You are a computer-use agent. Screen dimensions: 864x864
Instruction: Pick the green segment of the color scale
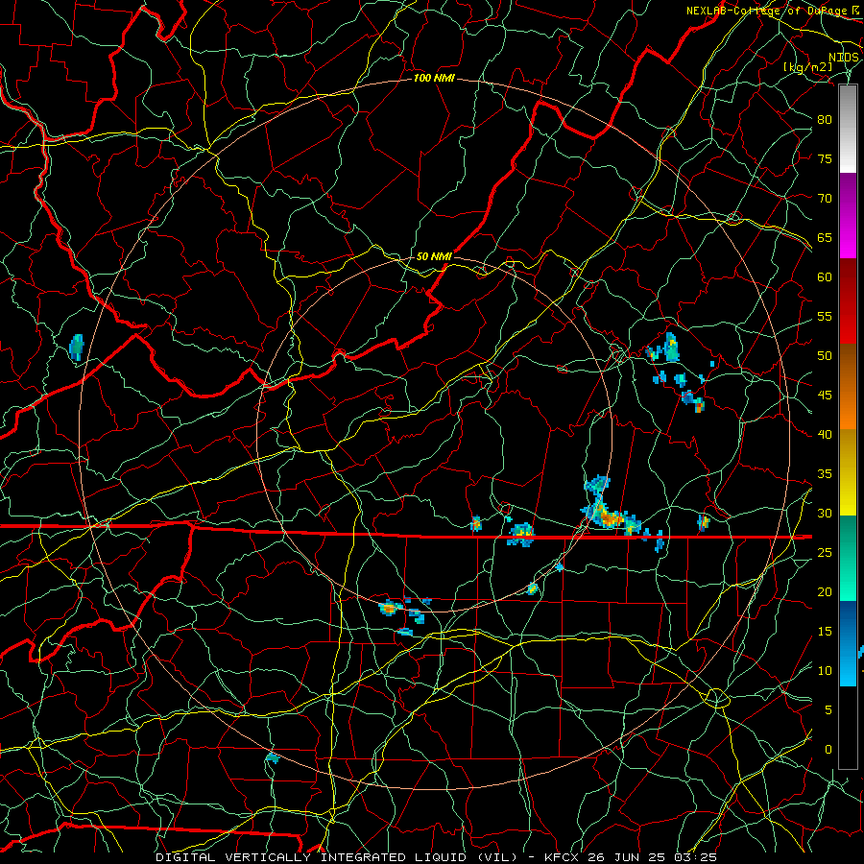[x=848, y=558]
